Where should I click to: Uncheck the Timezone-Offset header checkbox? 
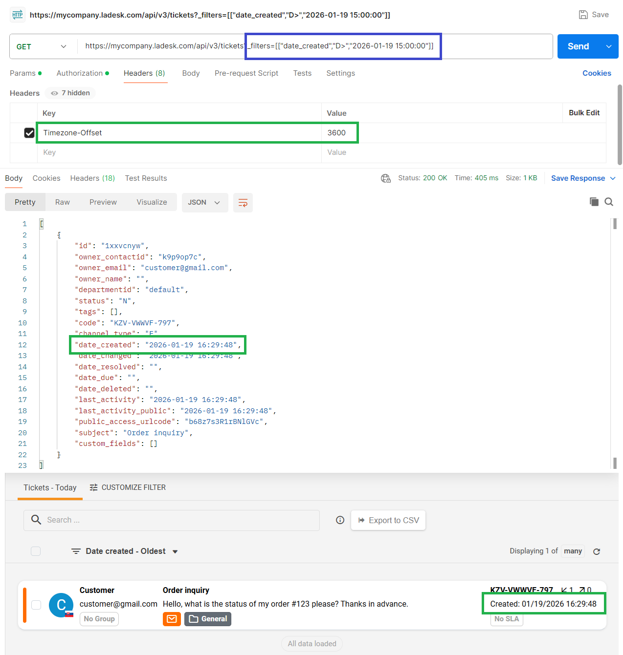(29, 133)
